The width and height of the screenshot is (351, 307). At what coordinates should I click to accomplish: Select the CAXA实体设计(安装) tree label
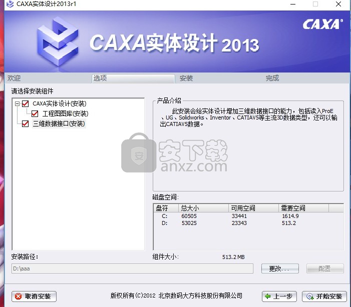[x=60, y=103]
